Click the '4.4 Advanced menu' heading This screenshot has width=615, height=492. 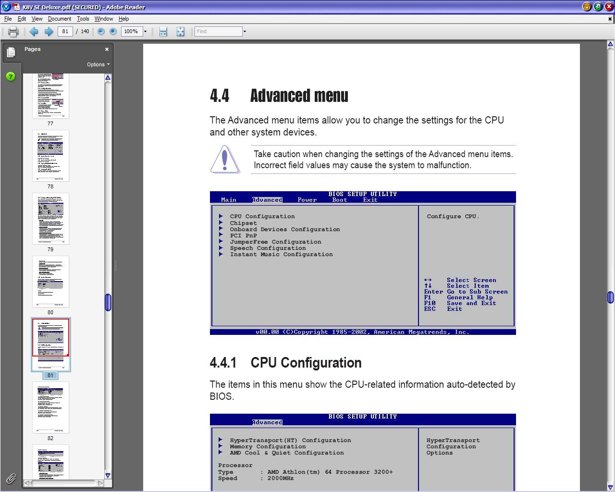pyautogui.click(x=279, y=96)
